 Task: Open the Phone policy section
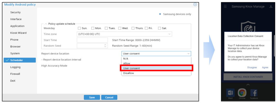(x=14, y=40)
